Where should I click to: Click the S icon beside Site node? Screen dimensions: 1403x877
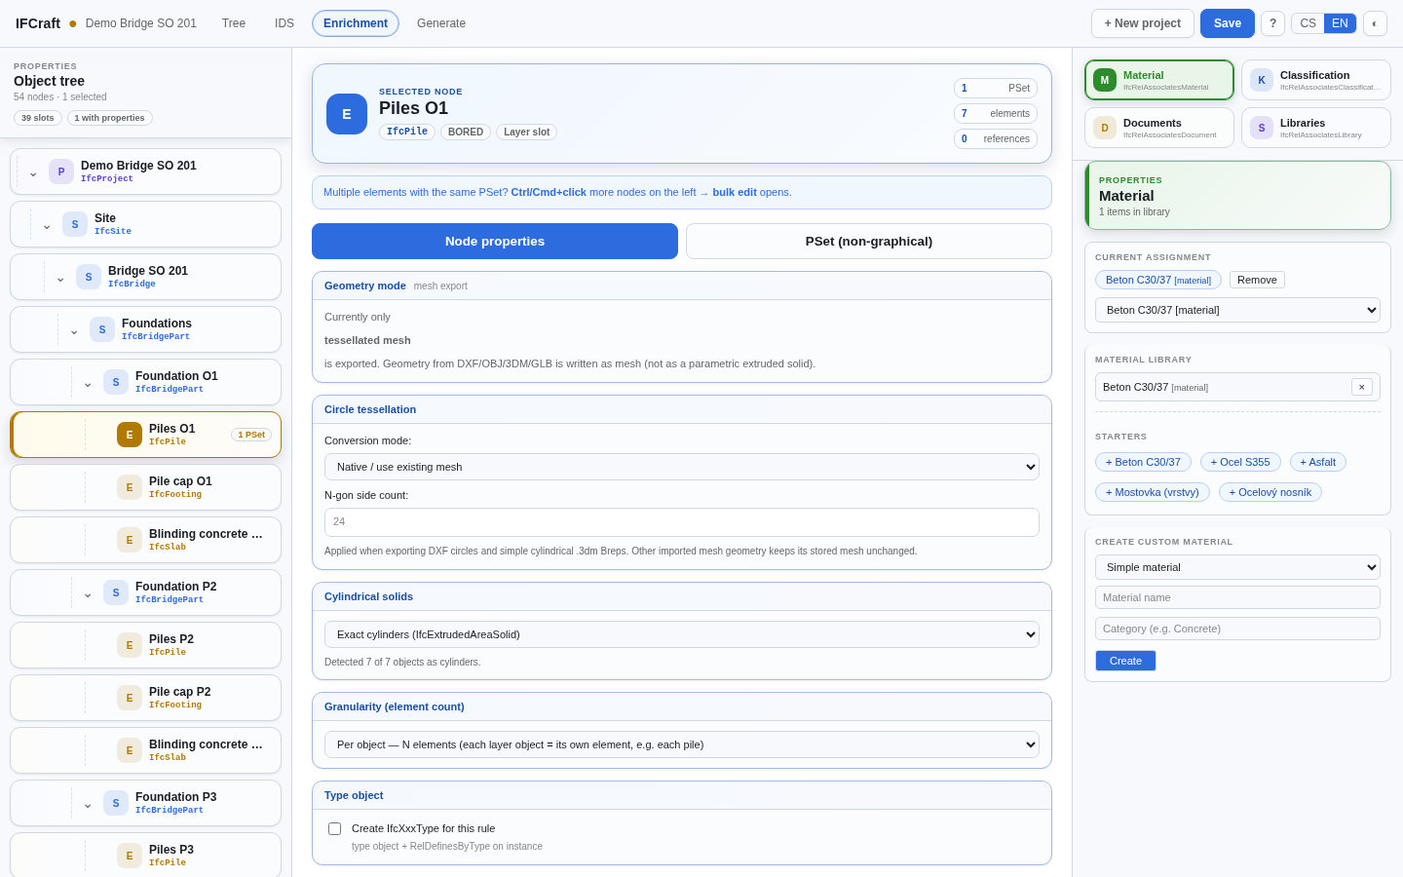(x=75, y=224)
